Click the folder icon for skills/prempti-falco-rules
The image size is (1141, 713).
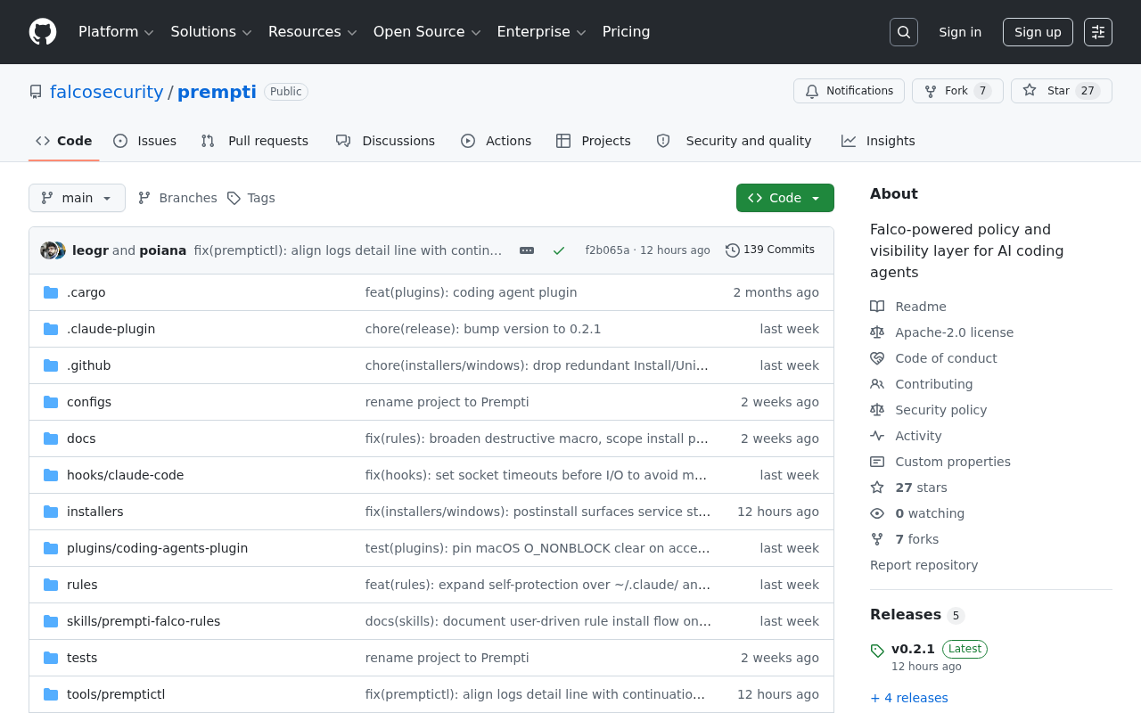tap(51, 621)
